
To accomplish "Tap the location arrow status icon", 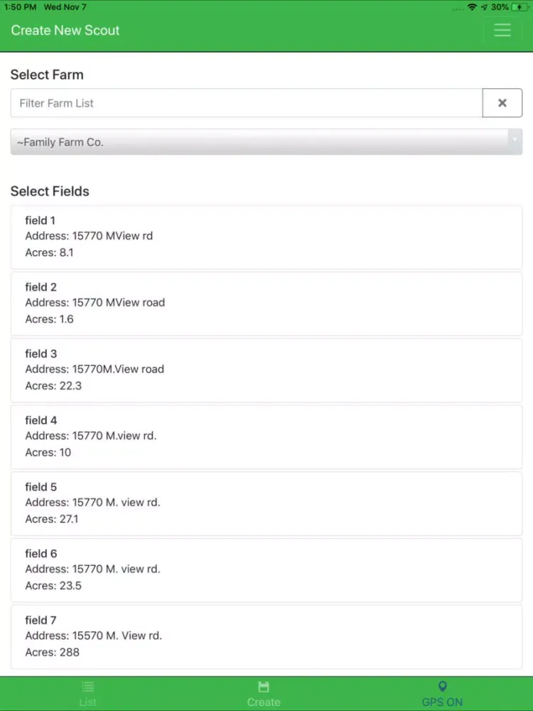I will tap(484, 7).
